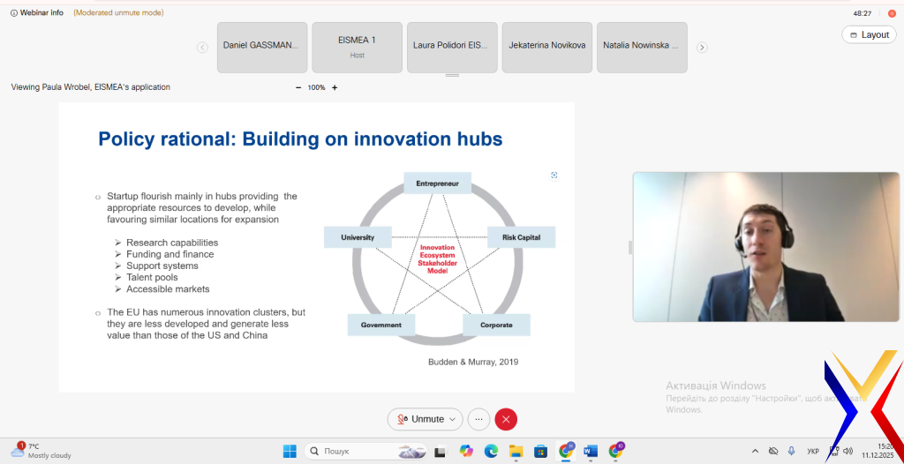Click the expand icon on the shared slide

(554, 176)
